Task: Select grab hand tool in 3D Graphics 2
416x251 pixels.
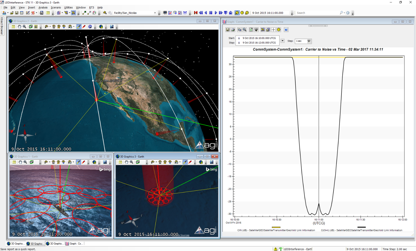Action: point(19,27)
